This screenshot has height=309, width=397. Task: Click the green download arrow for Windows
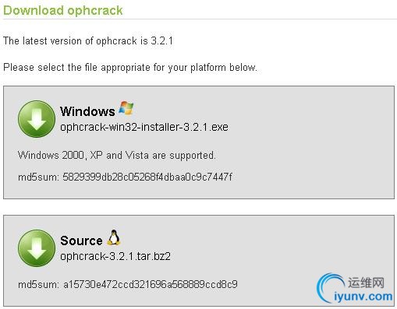pyautogui.click(x=37, y=119)
